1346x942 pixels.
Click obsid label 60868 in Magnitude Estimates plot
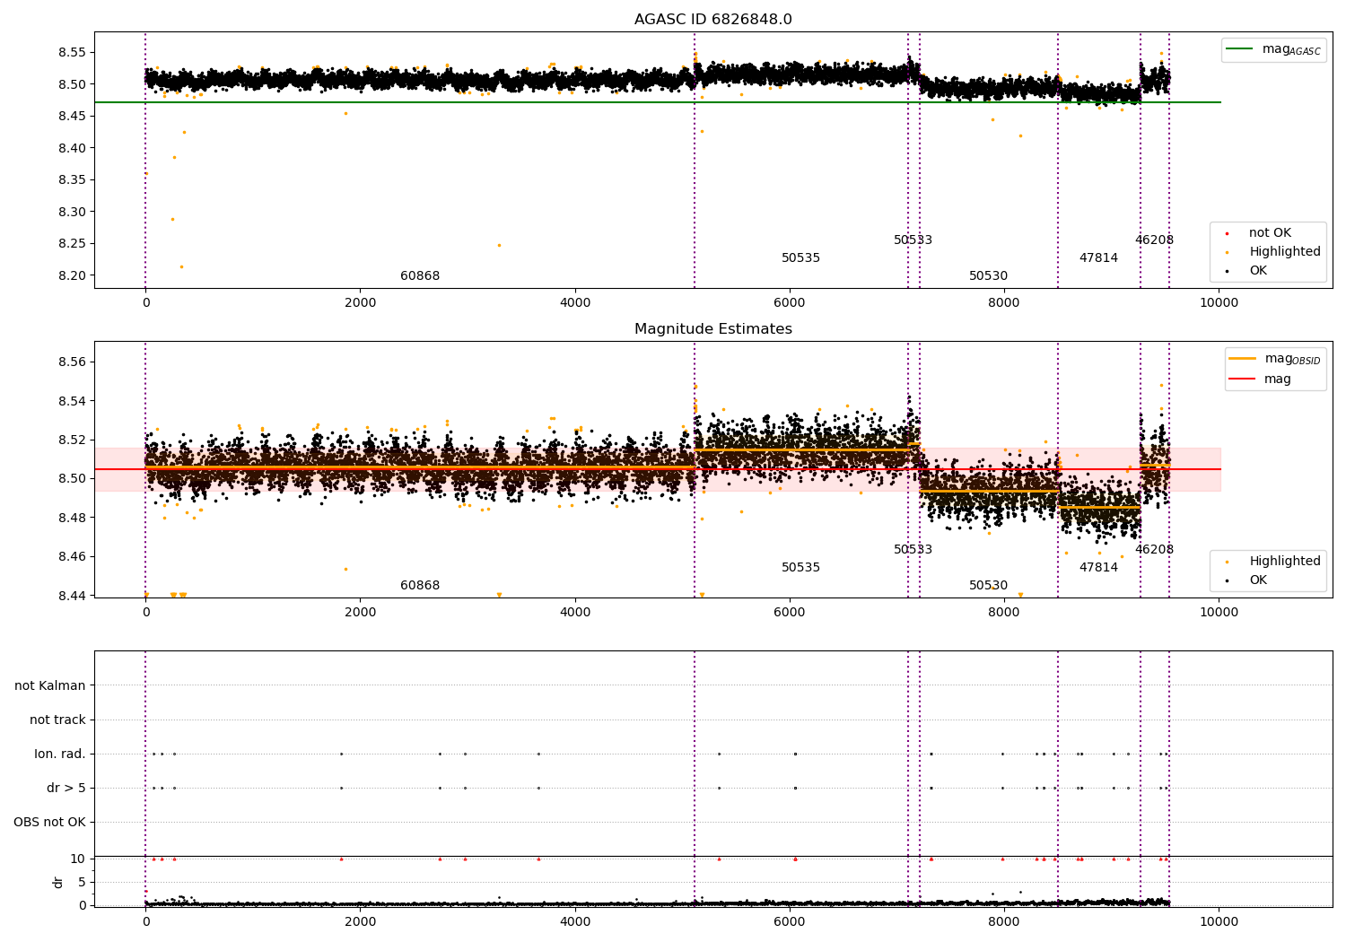point(420,586)
